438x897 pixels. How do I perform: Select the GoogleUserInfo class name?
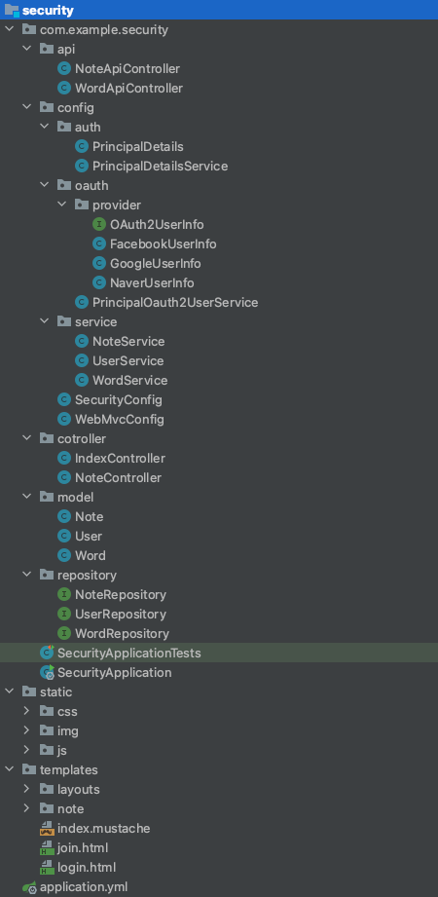pos(156,263)
